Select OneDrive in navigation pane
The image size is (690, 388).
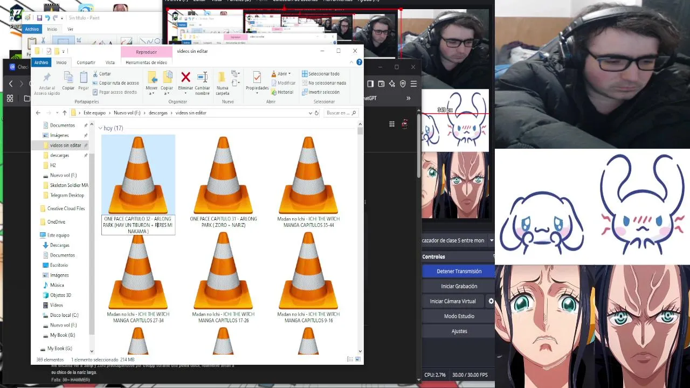[x=56, y=222]
